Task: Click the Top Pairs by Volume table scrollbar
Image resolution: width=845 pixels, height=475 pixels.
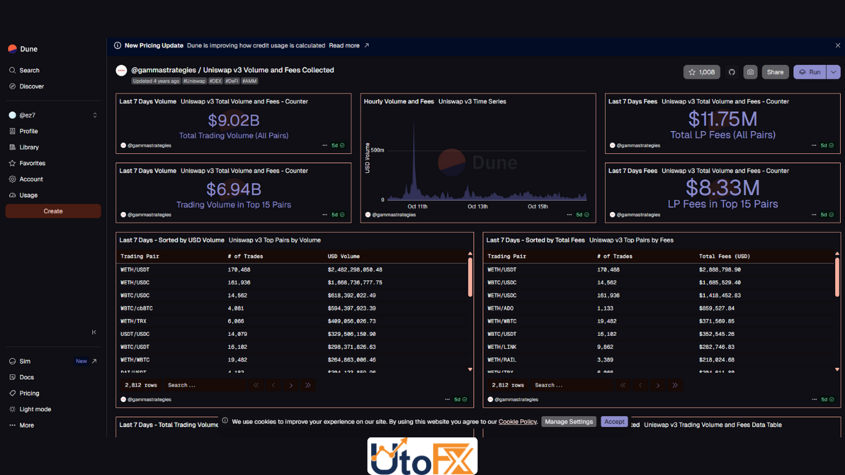Action: point(470,277)
